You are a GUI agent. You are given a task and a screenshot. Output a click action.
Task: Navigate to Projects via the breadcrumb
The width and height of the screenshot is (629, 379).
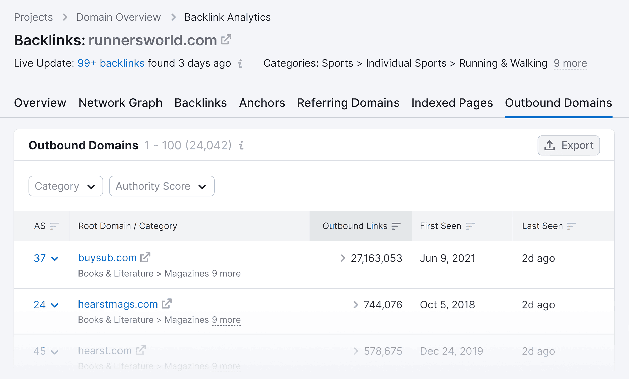(x=33, y=17)
